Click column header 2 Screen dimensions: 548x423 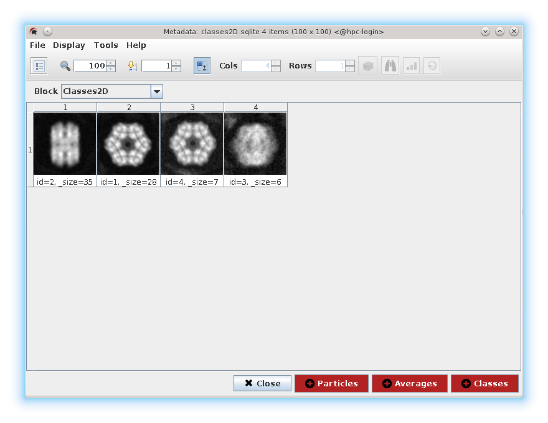[129, 107]
